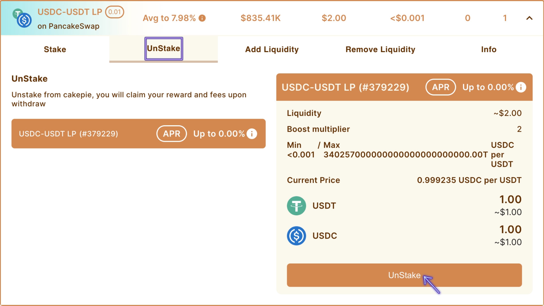This screenshot has width=544, height=306.
Task: Switch to the Stake tab
Action: (x=55, y=49)
